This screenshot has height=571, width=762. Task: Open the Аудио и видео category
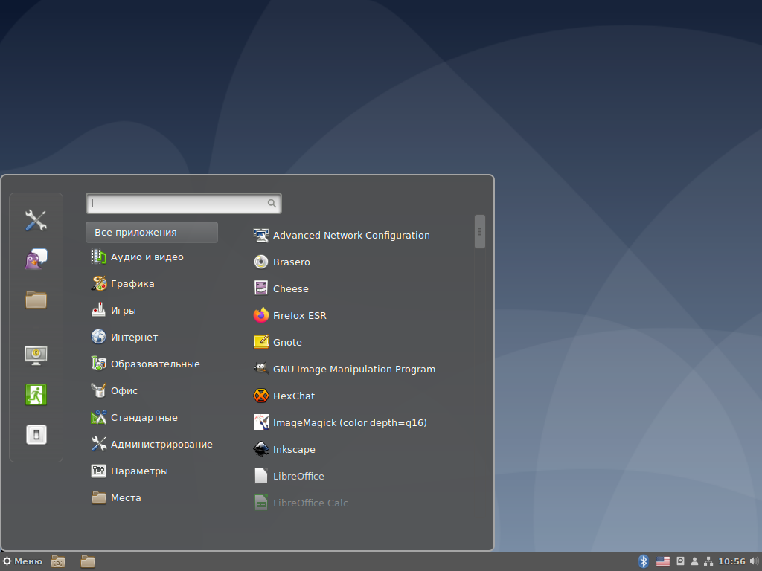pyautogui.click(x=138, y=257)
